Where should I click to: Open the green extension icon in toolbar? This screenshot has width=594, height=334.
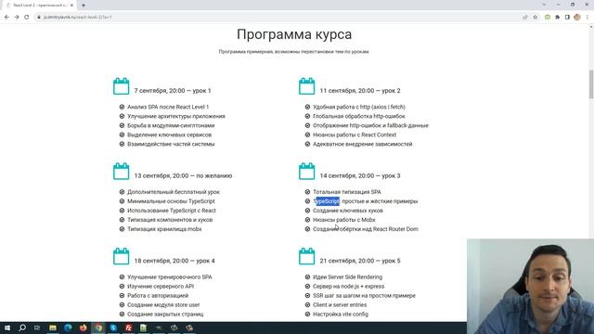point(548,17)
